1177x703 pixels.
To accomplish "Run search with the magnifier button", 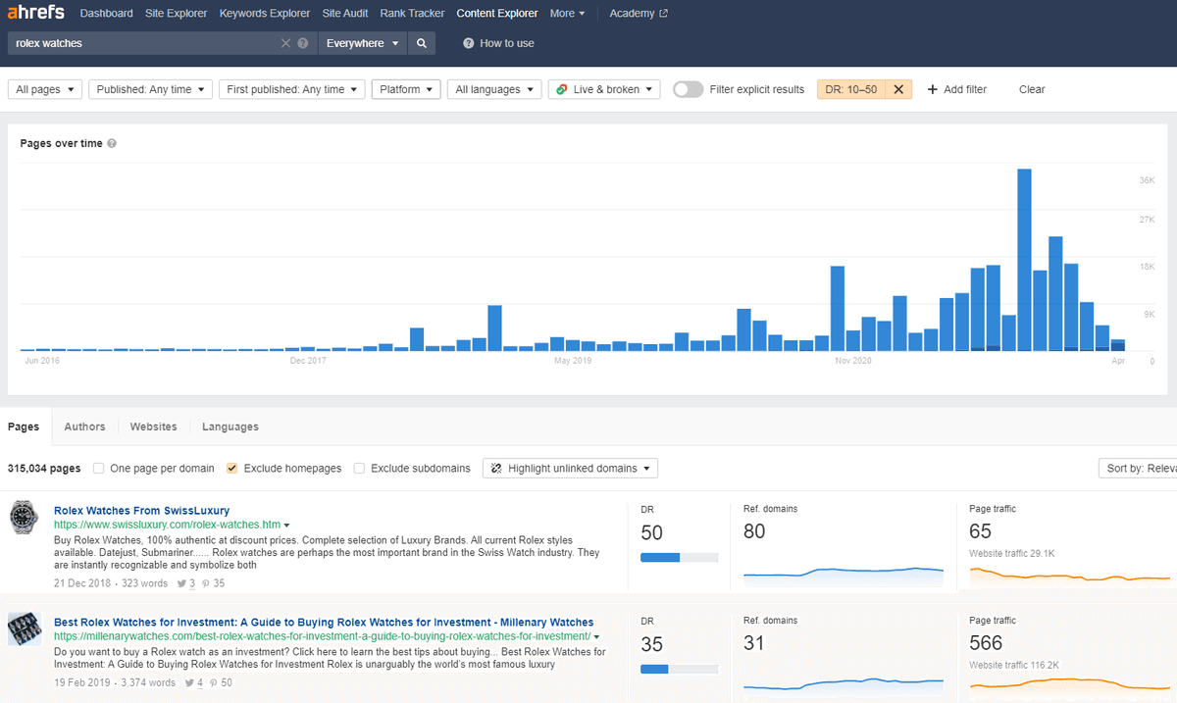I will click(x=421, y=43).
